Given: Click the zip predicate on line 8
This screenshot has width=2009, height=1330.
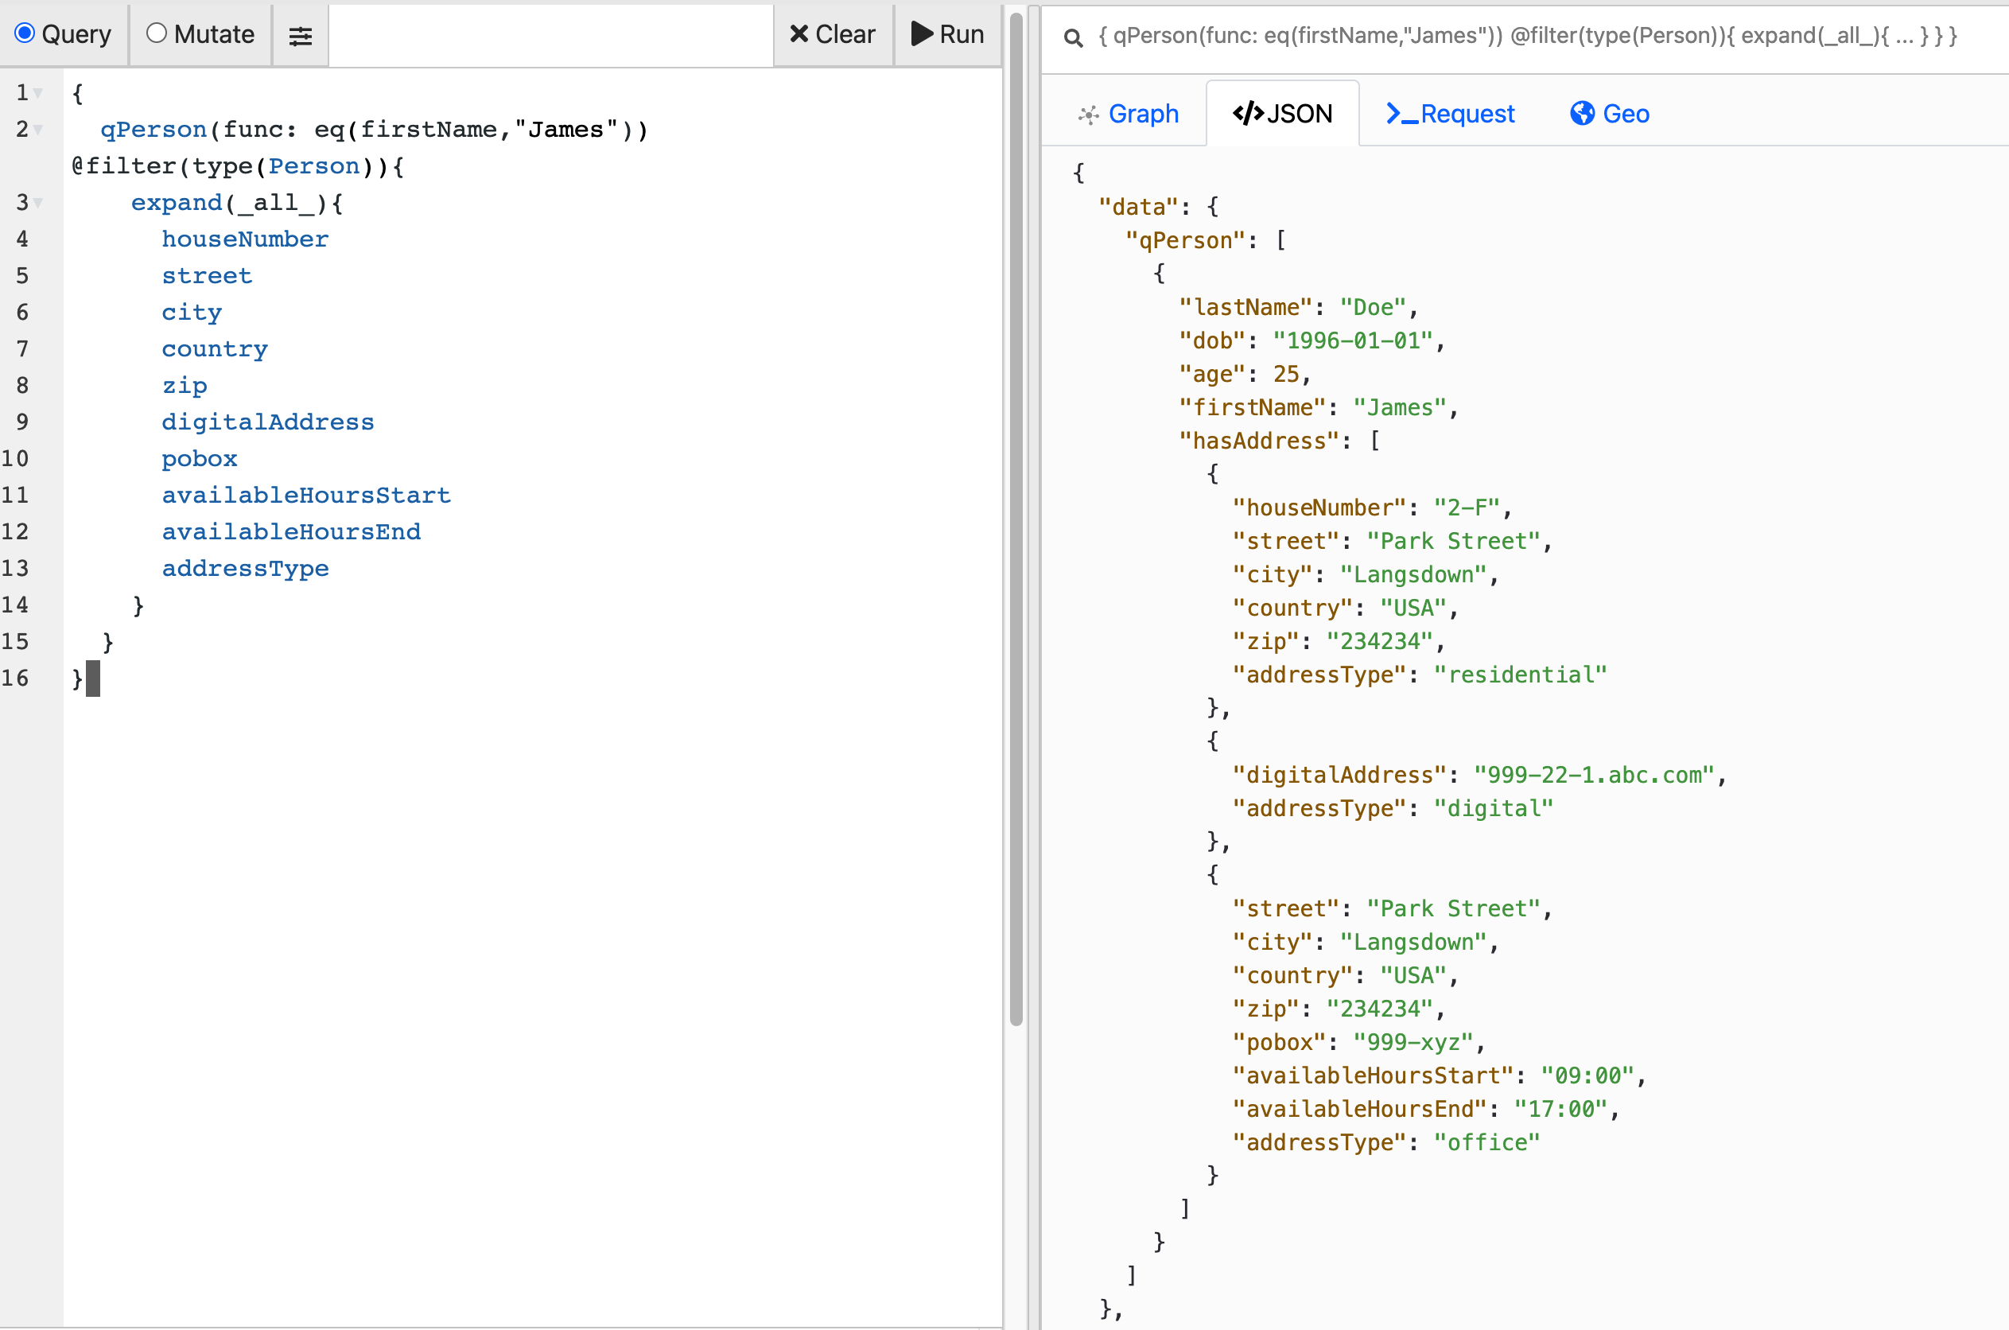Looking at the screenshot, I should click(184, 385).
